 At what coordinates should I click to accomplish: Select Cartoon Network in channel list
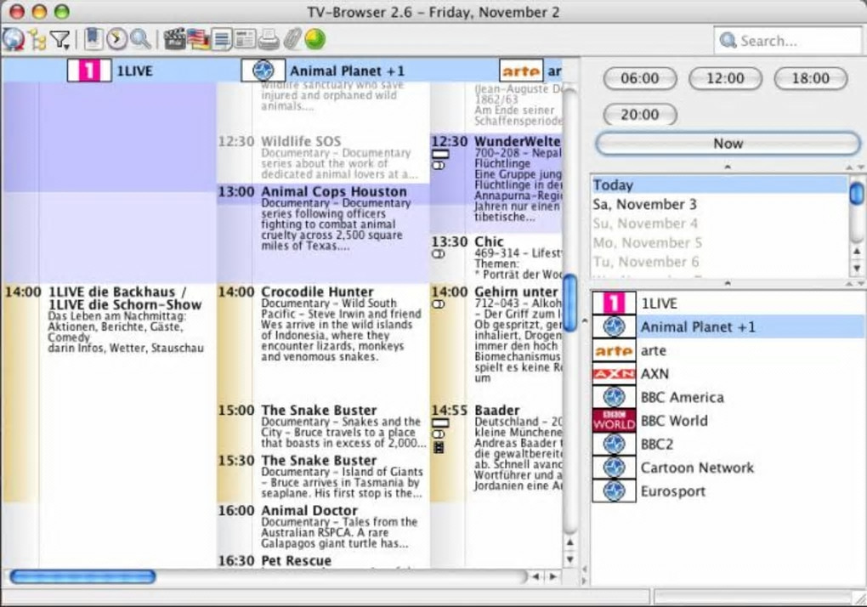(728, 468)
